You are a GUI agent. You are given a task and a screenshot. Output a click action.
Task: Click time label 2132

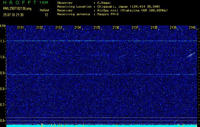tap(39, 28)
